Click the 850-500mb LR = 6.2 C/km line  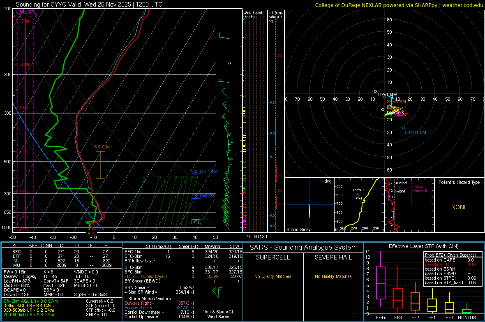click(x=29, y=310)
